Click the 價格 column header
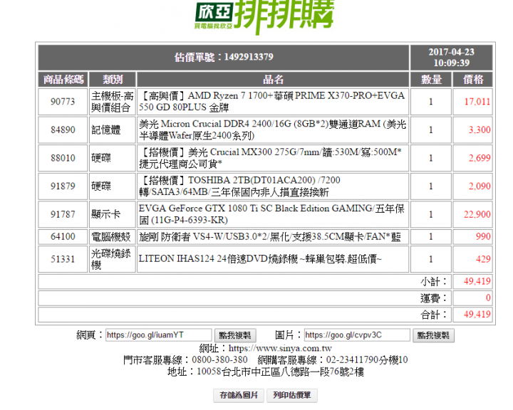Viewport: 513px width, 410px height. 473,80
